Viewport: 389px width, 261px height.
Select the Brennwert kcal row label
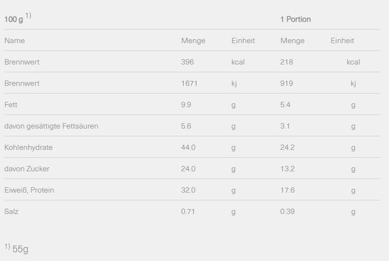pyautogui.click(x=22, y=62)
